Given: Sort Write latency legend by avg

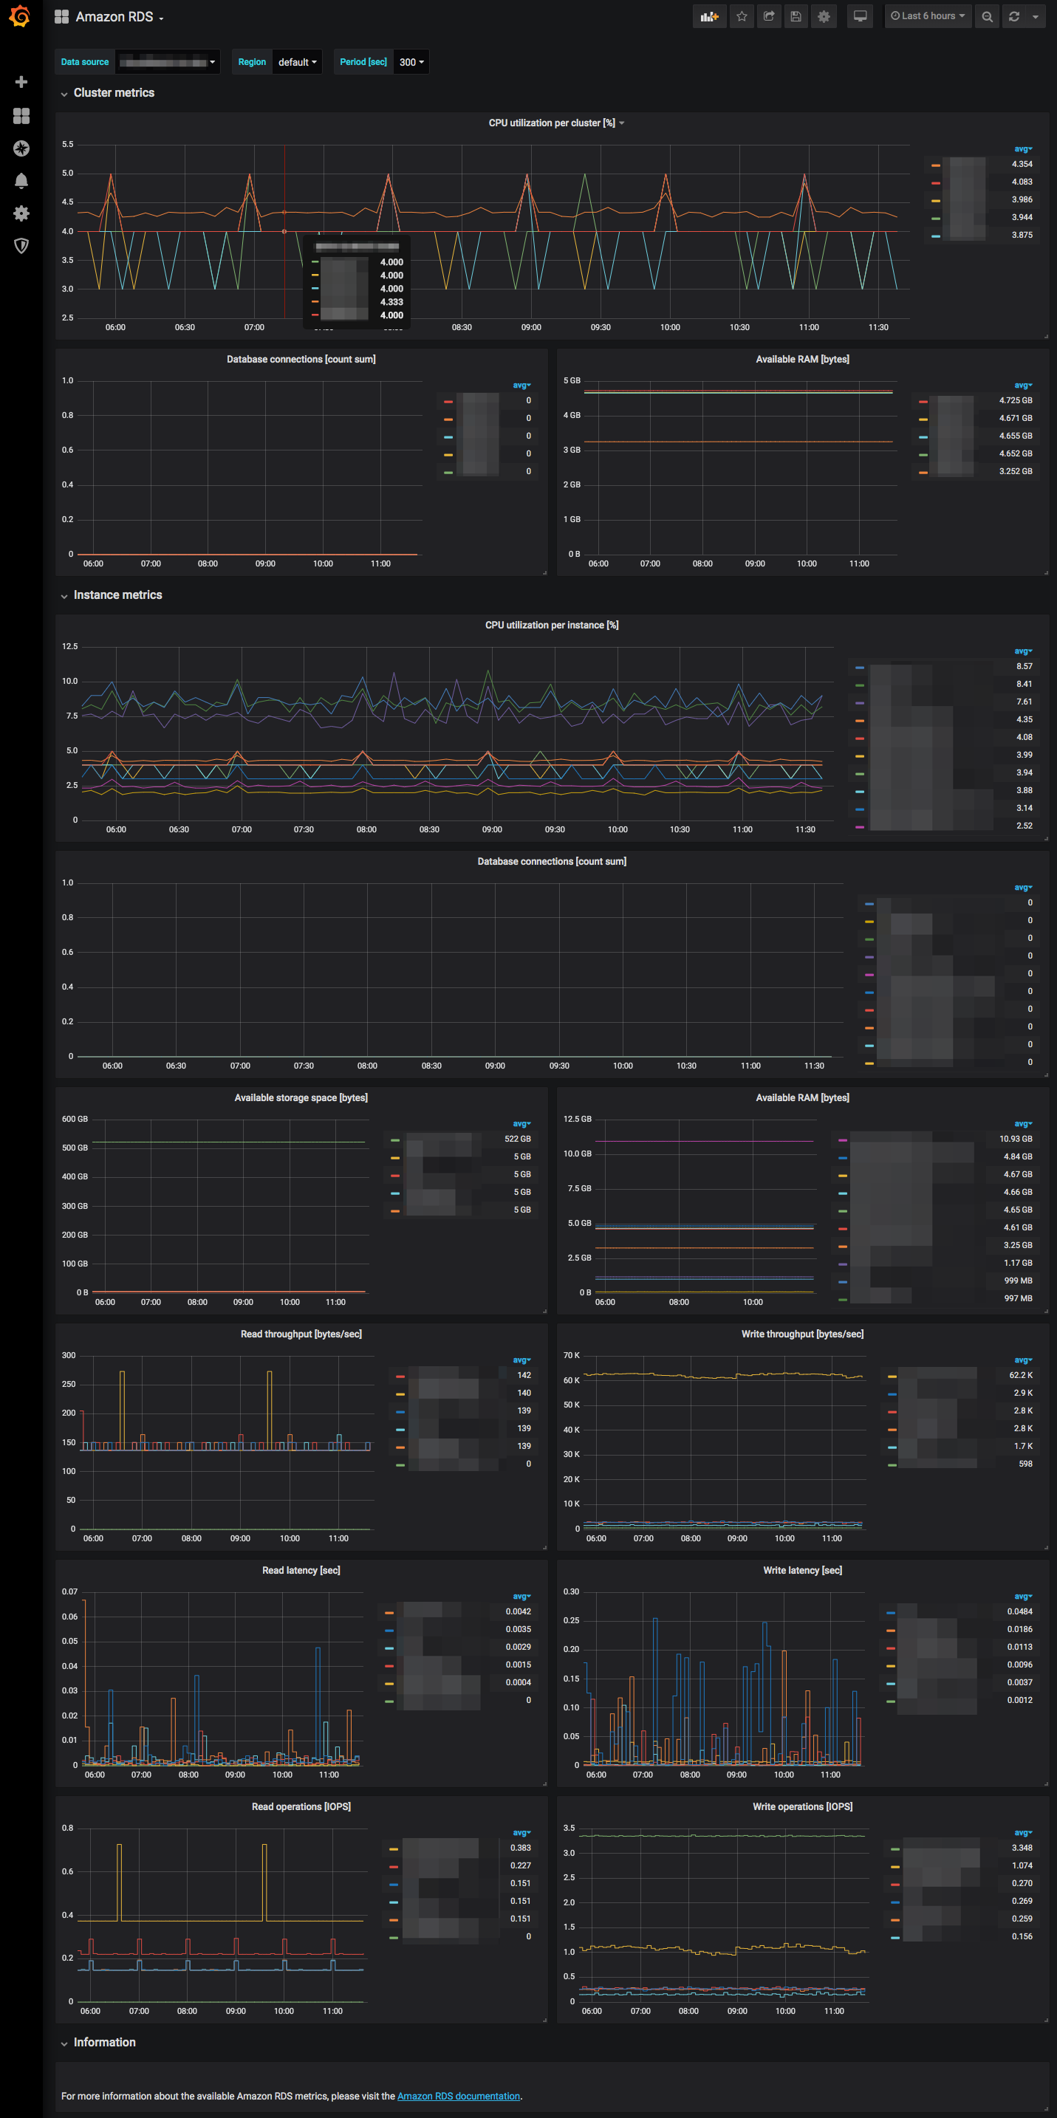Looking at the screenshot, I should (x=1023, y=1597).
